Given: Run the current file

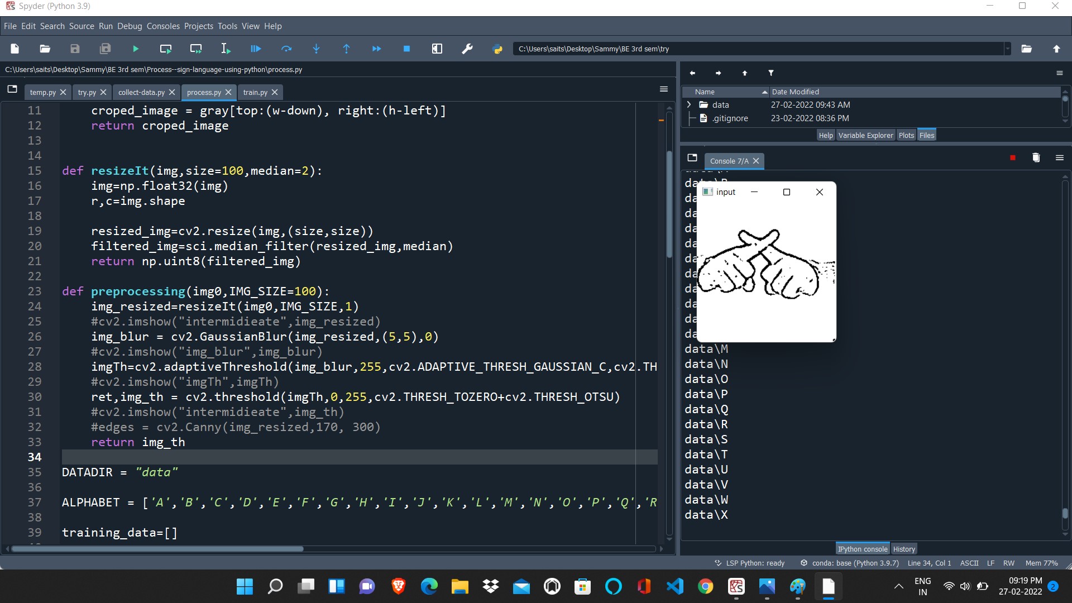Looking at the screenshot, I should tap(135, 49).
